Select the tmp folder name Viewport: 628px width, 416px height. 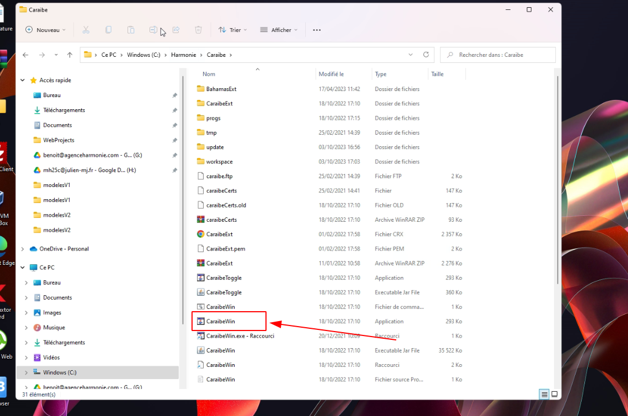tap(211, 132)
